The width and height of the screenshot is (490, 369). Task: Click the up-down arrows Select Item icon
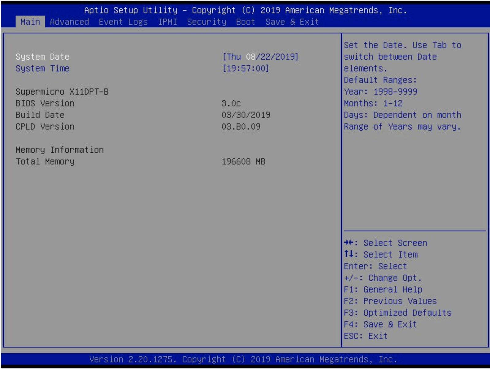coord(349,254)
